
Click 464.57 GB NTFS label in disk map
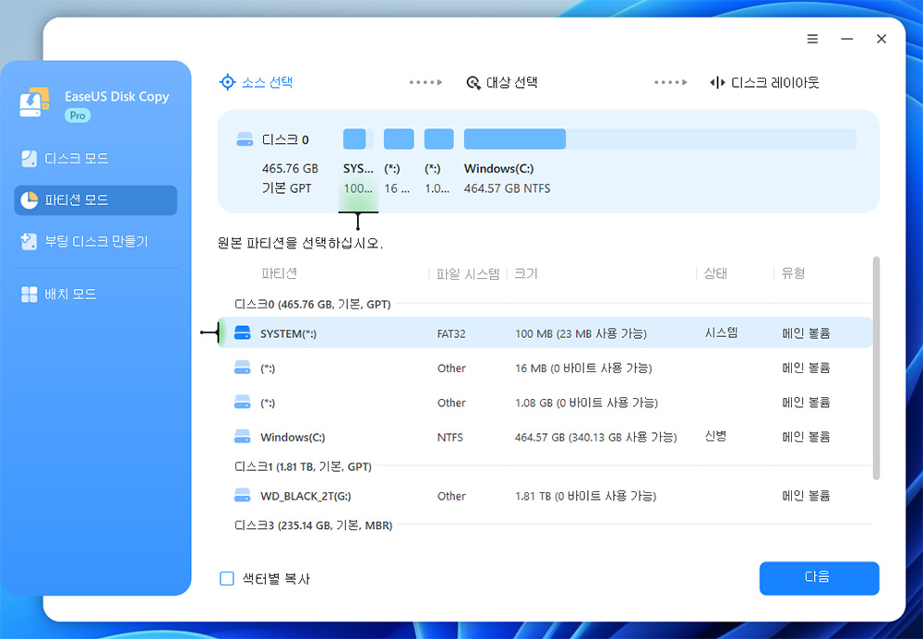(507, 188)
